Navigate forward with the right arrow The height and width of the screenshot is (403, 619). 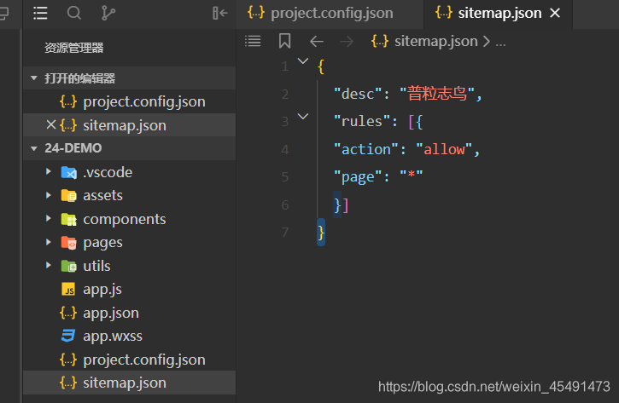click(x=346, y=41)
